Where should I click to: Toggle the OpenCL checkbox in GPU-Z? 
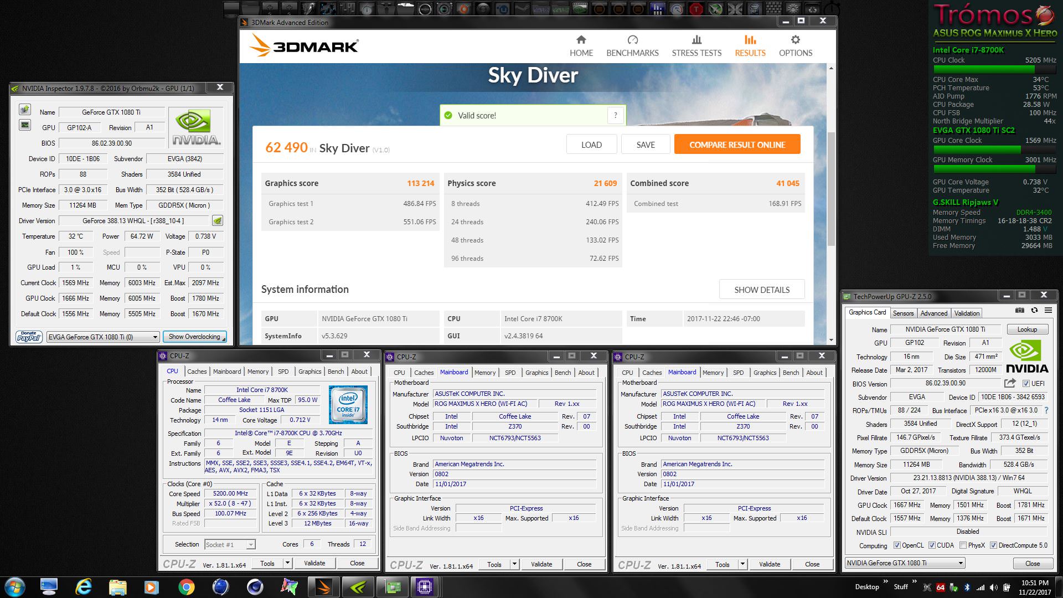click(x=897, y=545)
